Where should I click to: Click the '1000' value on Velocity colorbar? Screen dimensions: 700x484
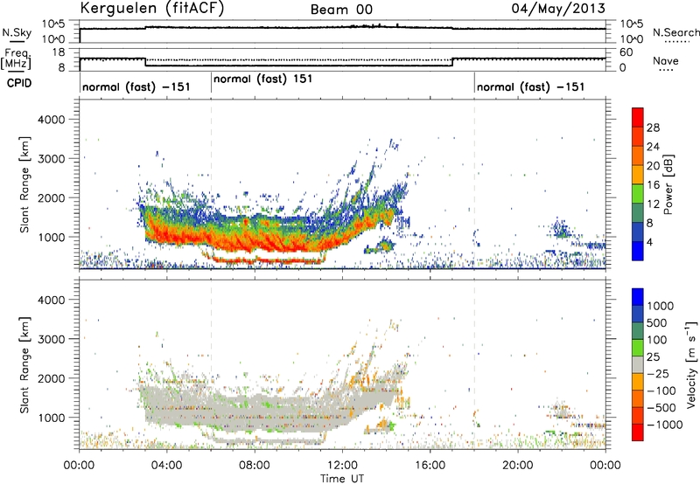661,306
